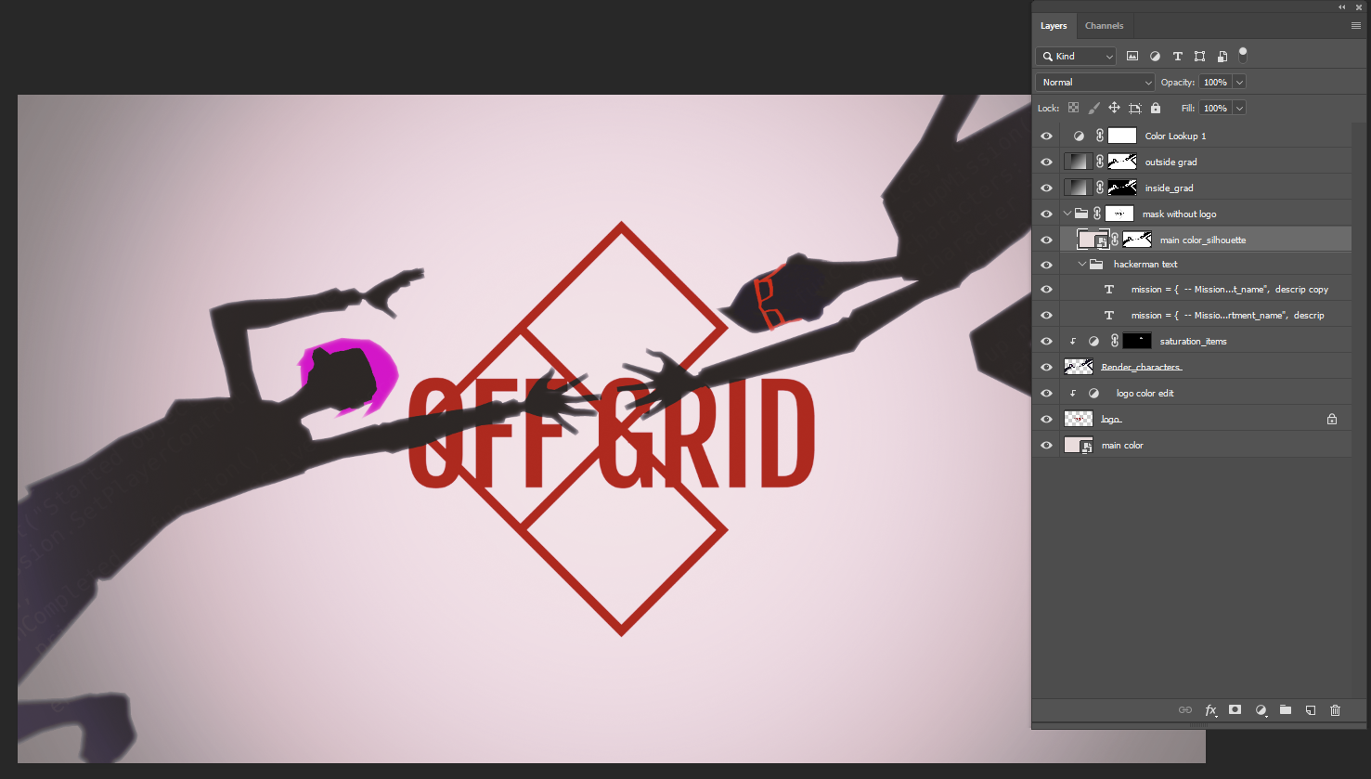Screen dimensions: 1371x779
Task: Create a new layer
Action: [1311, 710]
